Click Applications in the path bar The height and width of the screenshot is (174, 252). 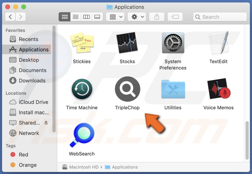121,167
